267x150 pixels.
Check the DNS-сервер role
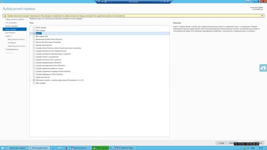click(x=34, y=30)
